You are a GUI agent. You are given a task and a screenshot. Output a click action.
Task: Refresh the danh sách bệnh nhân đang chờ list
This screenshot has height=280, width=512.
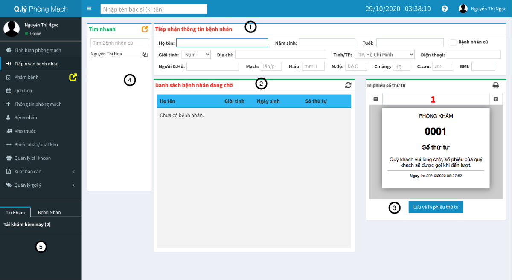click(348, 85)
